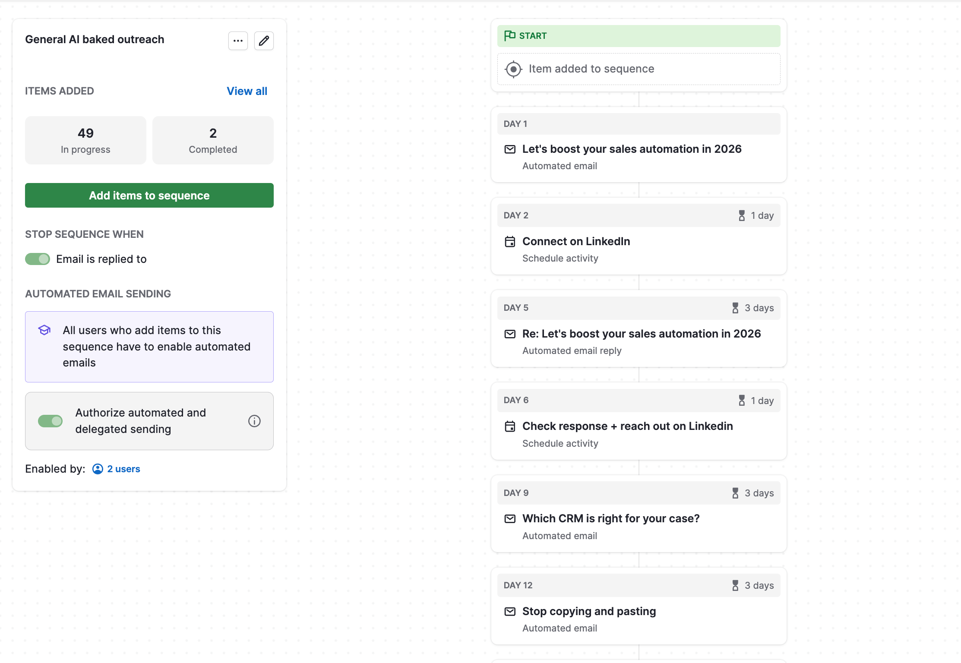Image resolution: width=961 pixels, height=663 pixels.
Task: Select the 49 In progress tile
Action: (x=85, y=140)
